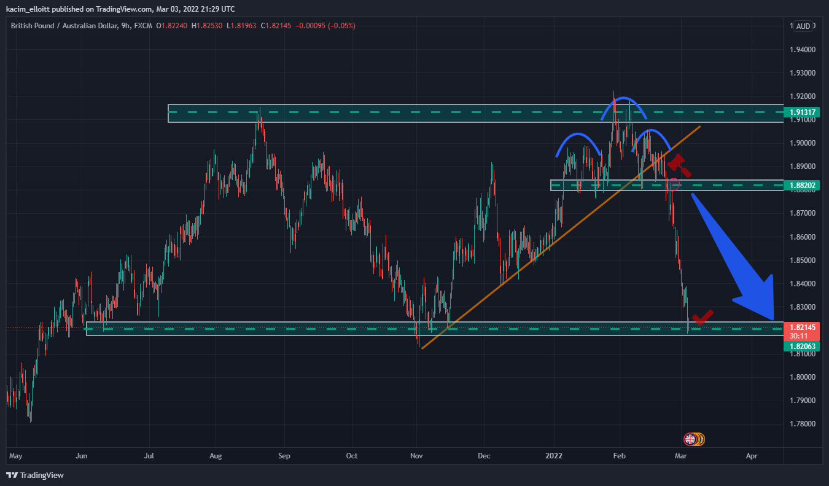Click the 1.88202 price label
The width and height of the screenshot is (829, 486).
tap(802, 185)
